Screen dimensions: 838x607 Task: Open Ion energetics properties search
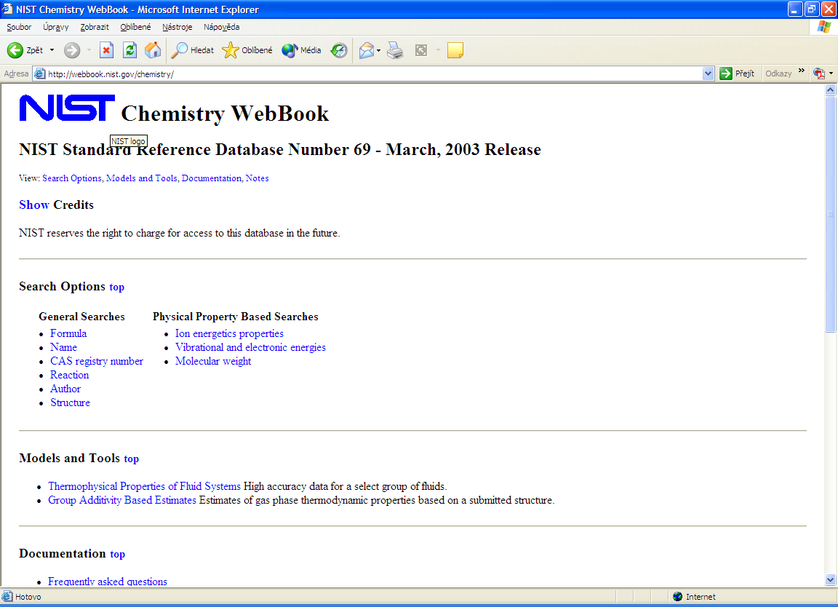tap(229, 333)
